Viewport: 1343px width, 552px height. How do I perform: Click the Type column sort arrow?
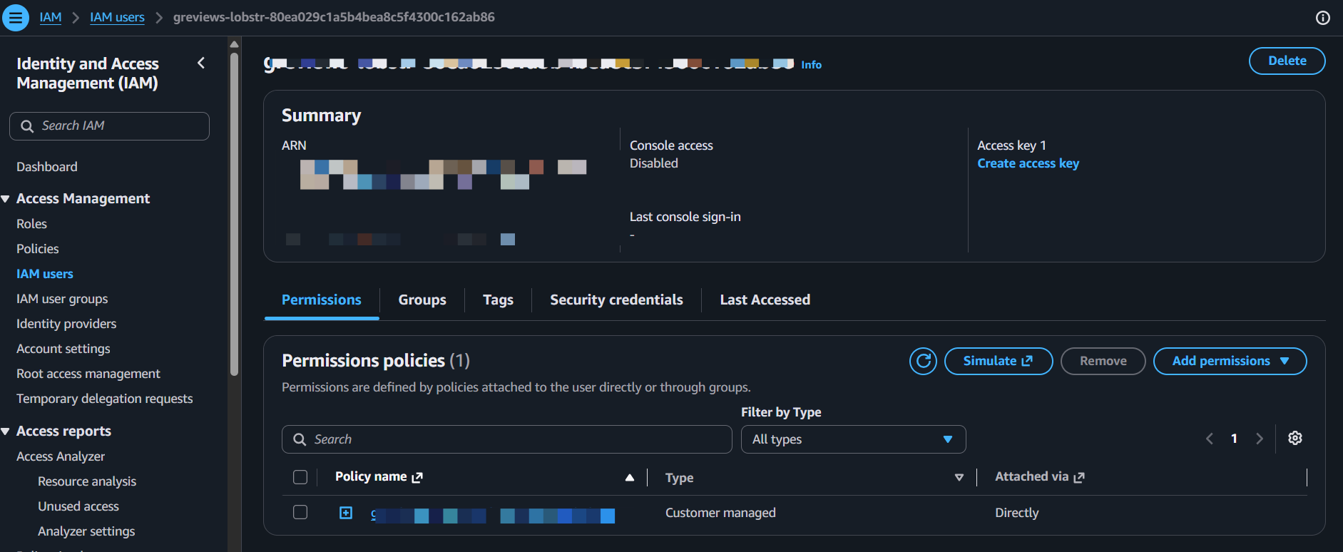959,478
